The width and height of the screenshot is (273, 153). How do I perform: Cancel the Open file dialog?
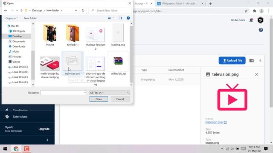click(x=120, y=99)
